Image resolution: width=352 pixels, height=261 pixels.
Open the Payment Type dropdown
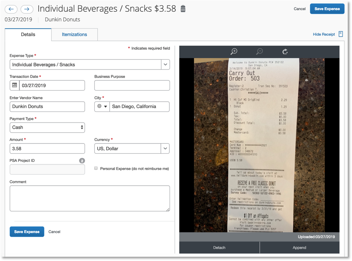[x=47, y=127]
